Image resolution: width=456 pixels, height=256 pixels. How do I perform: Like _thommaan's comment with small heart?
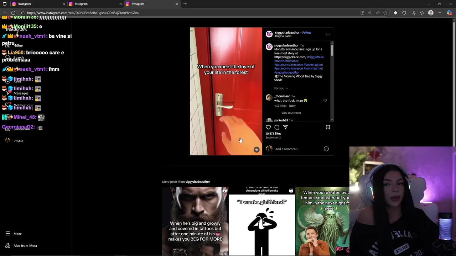click(325, 101)
